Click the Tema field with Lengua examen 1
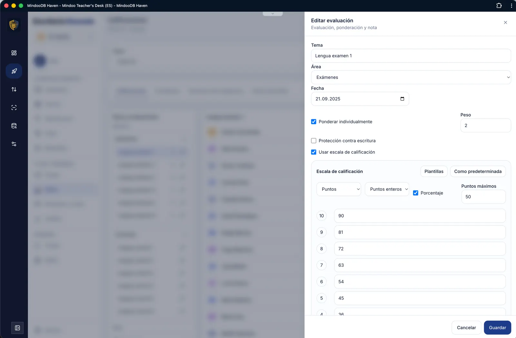The height and width of the screenshot is (338, 516). 411,56
